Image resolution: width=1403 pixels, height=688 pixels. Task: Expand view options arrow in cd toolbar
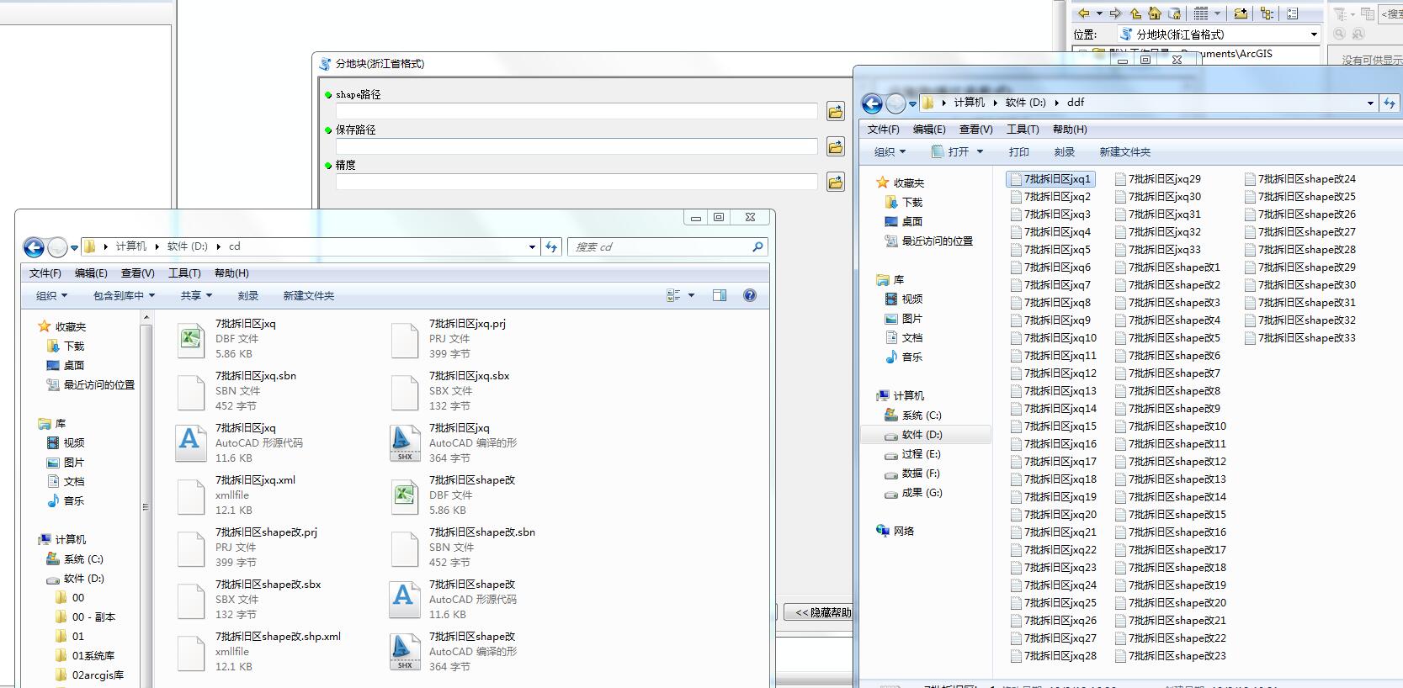pyautogui.click(x=691, y=295)
